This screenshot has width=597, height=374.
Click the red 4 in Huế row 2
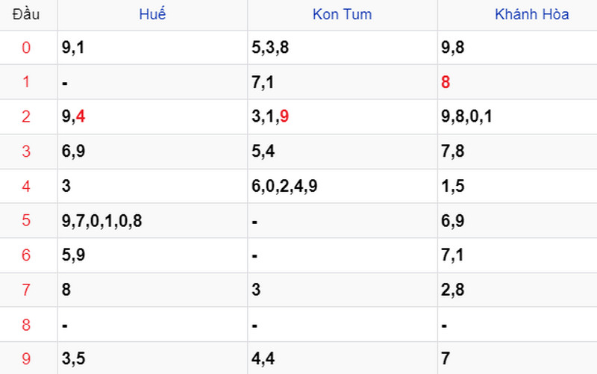[x=81, y=116]
